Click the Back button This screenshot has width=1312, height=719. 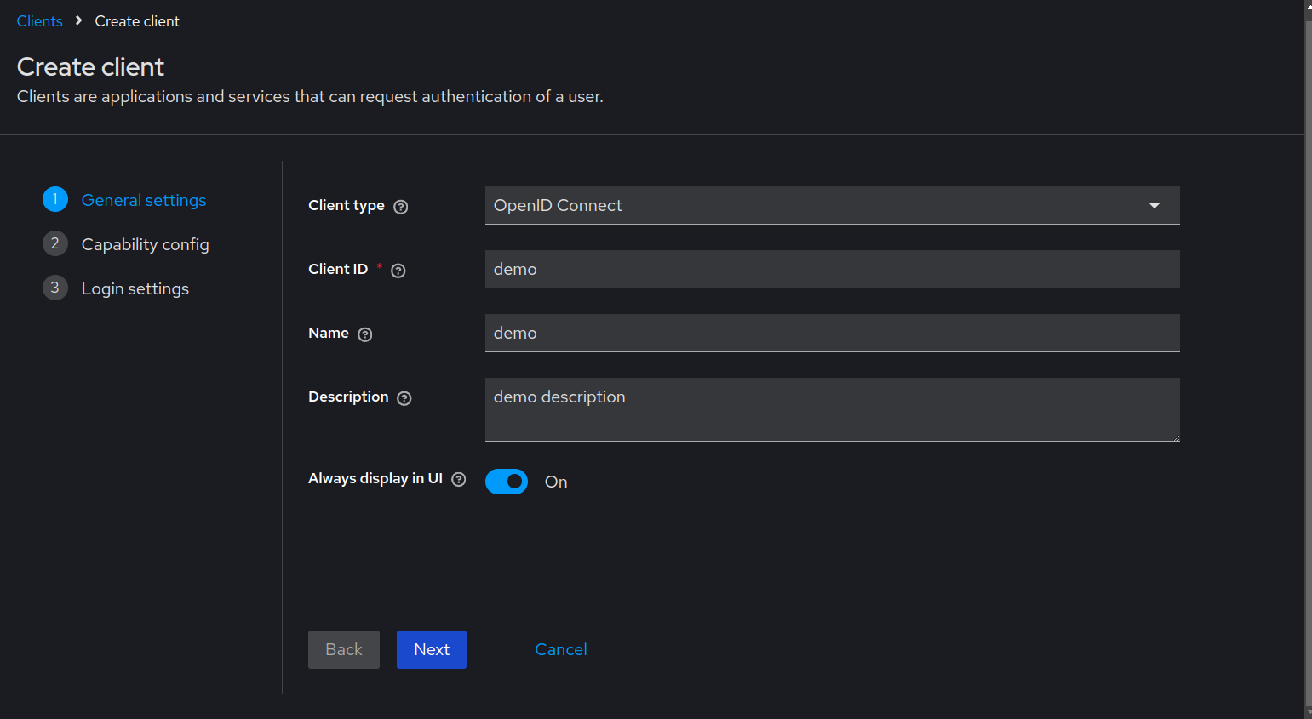click(x=344, y=649)
